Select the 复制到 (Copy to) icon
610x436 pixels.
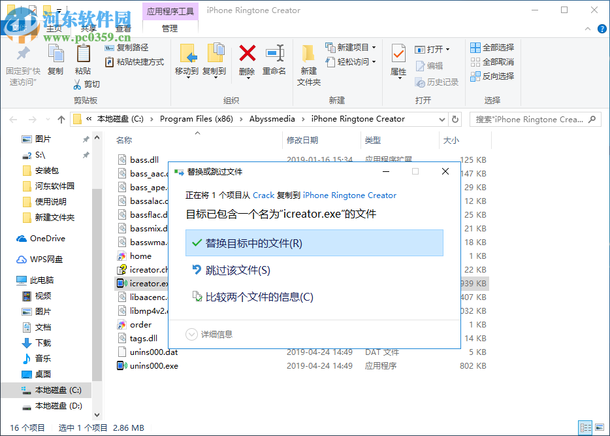(216, 59)
